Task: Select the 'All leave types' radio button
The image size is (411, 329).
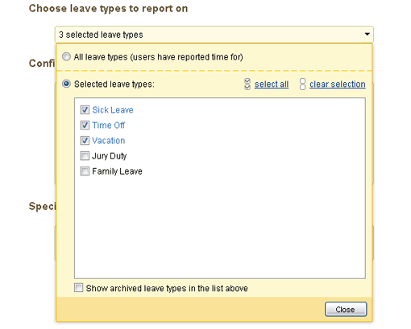Action: point(66,57)
